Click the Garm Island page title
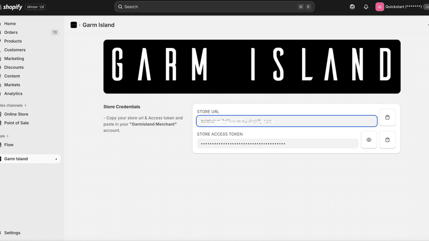Image resolution: width=429 pixels, height=241 pixels. pos(98,25)
